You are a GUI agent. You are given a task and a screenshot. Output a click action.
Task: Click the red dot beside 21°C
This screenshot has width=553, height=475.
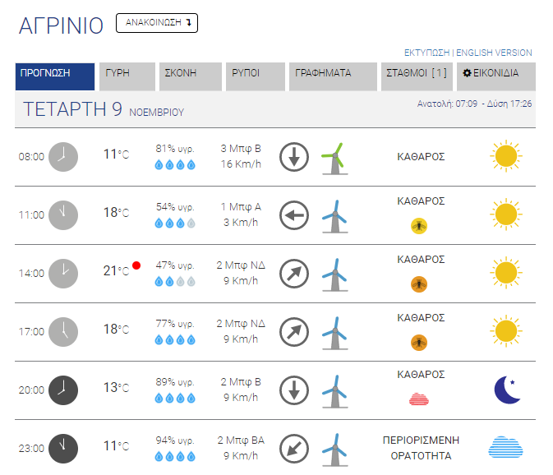pos(136,265)
